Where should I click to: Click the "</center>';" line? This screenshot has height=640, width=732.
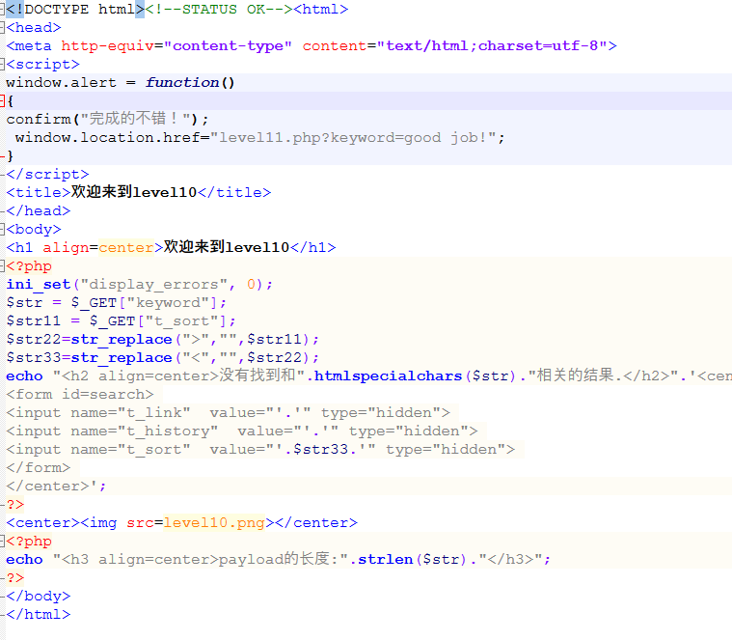57,487
